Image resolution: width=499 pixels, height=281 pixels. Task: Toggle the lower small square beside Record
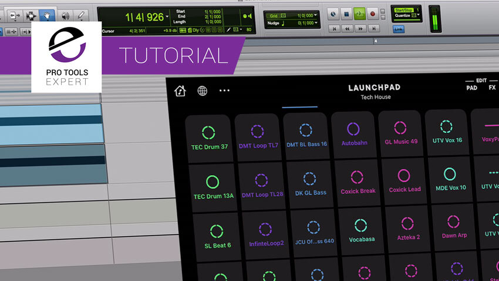click(383, 18)
